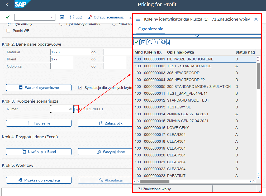Screen dimensions: 266x196
Task: Select row 305 NEW RECORD #2
Action: click(195, 80)
